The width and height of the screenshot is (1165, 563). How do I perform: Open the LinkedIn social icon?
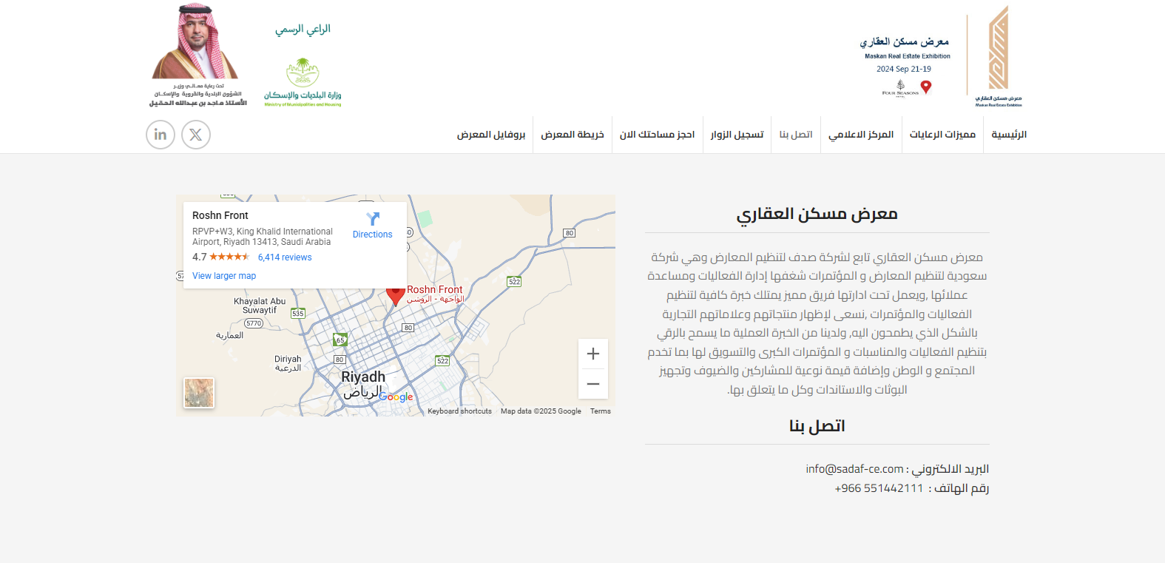click(161, 135)
